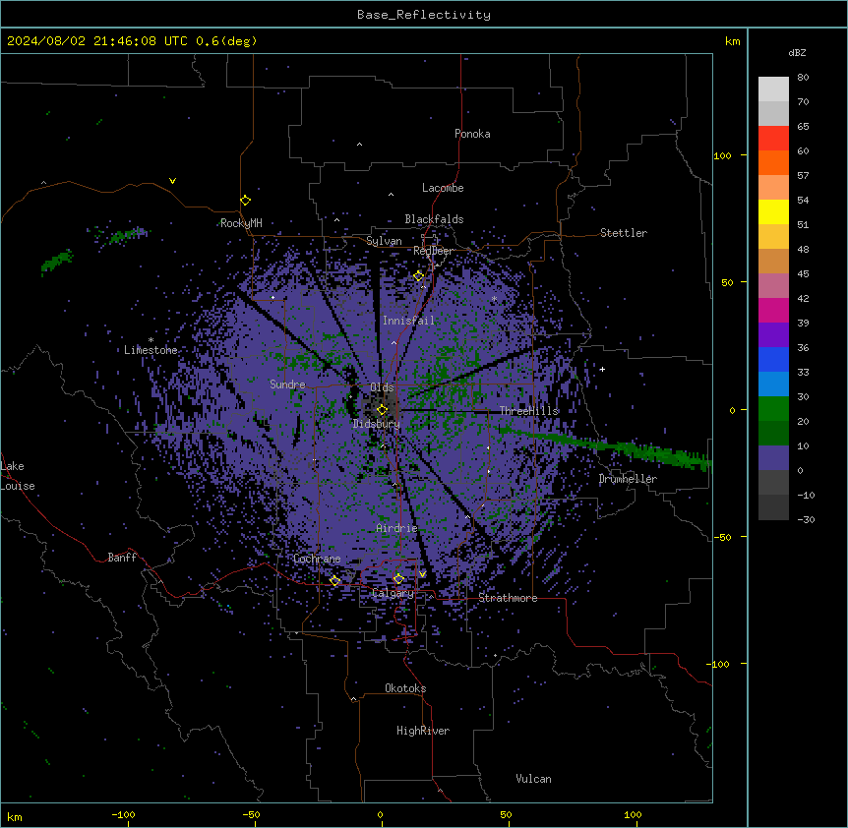Click the yellow radar site marker at Olds
The width and height of the screenshot is (848, 828).
[x=382, y=410]
